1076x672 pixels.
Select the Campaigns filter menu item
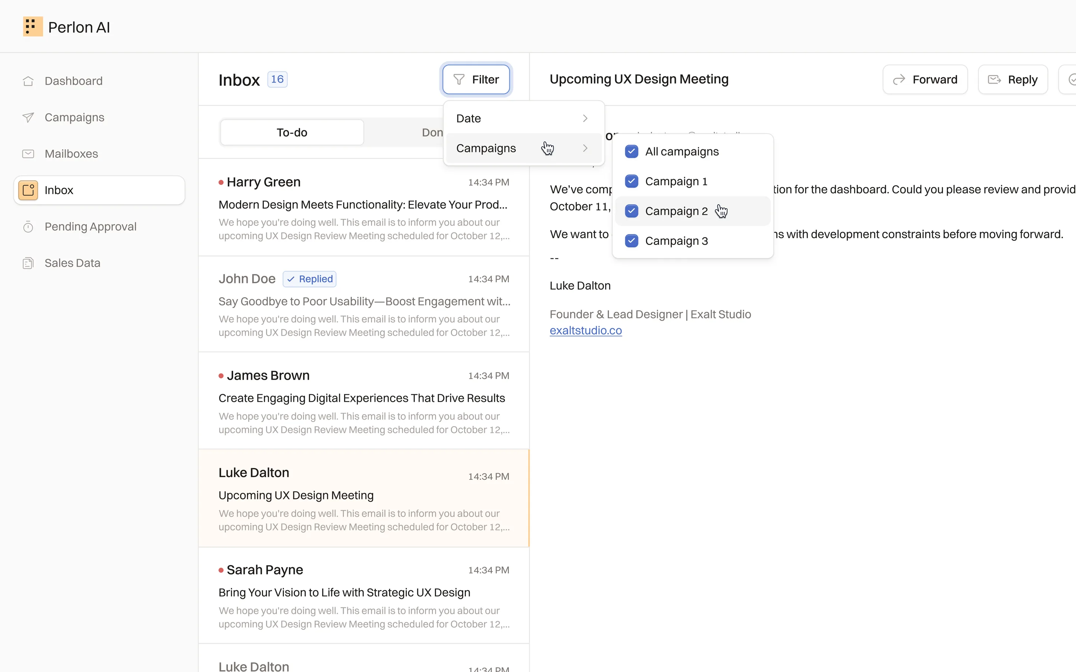[524, 148]
